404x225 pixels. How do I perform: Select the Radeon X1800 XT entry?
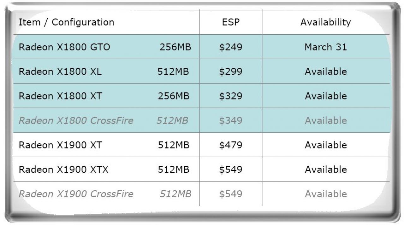(60, 96)
